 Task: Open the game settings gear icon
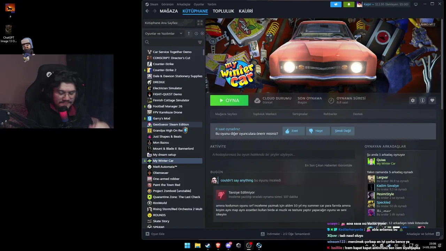tap(413, 100)
